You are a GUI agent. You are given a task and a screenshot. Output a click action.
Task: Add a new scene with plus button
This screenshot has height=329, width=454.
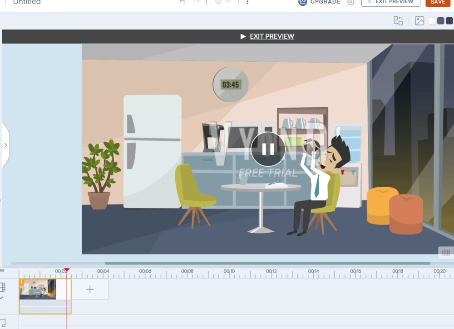pos(90,289)
